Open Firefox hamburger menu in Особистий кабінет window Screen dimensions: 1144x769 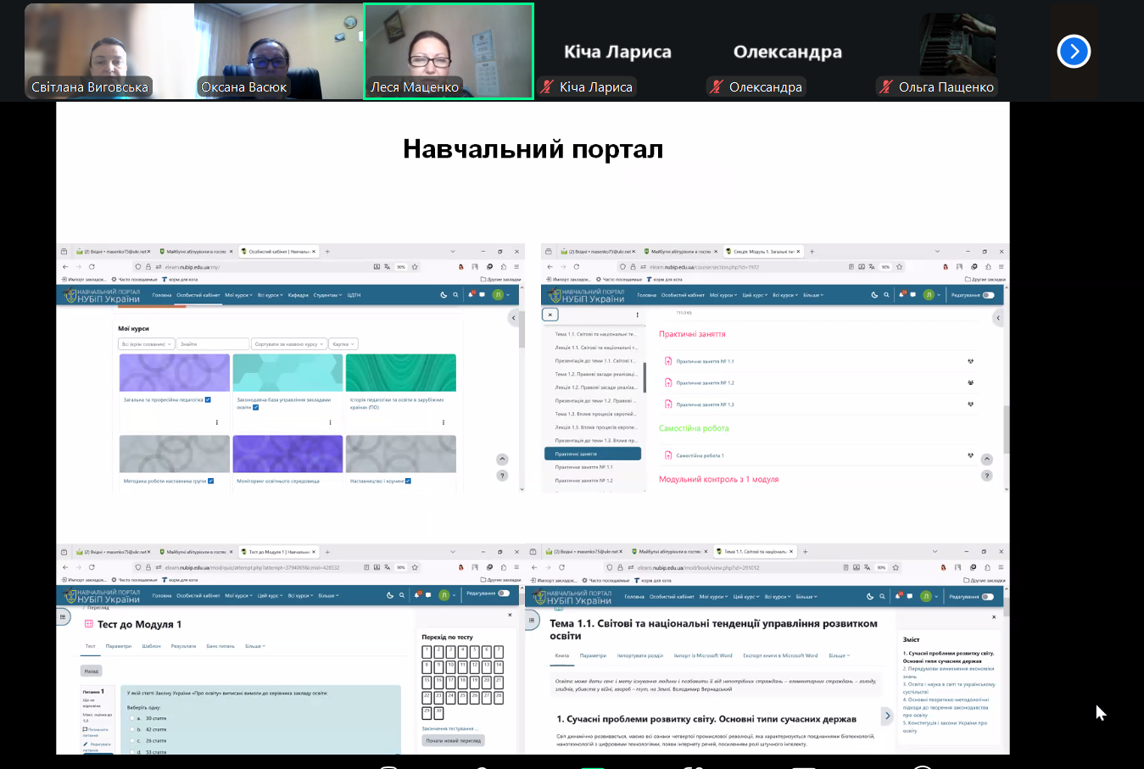pyautogui.click(x=516, y=266)
